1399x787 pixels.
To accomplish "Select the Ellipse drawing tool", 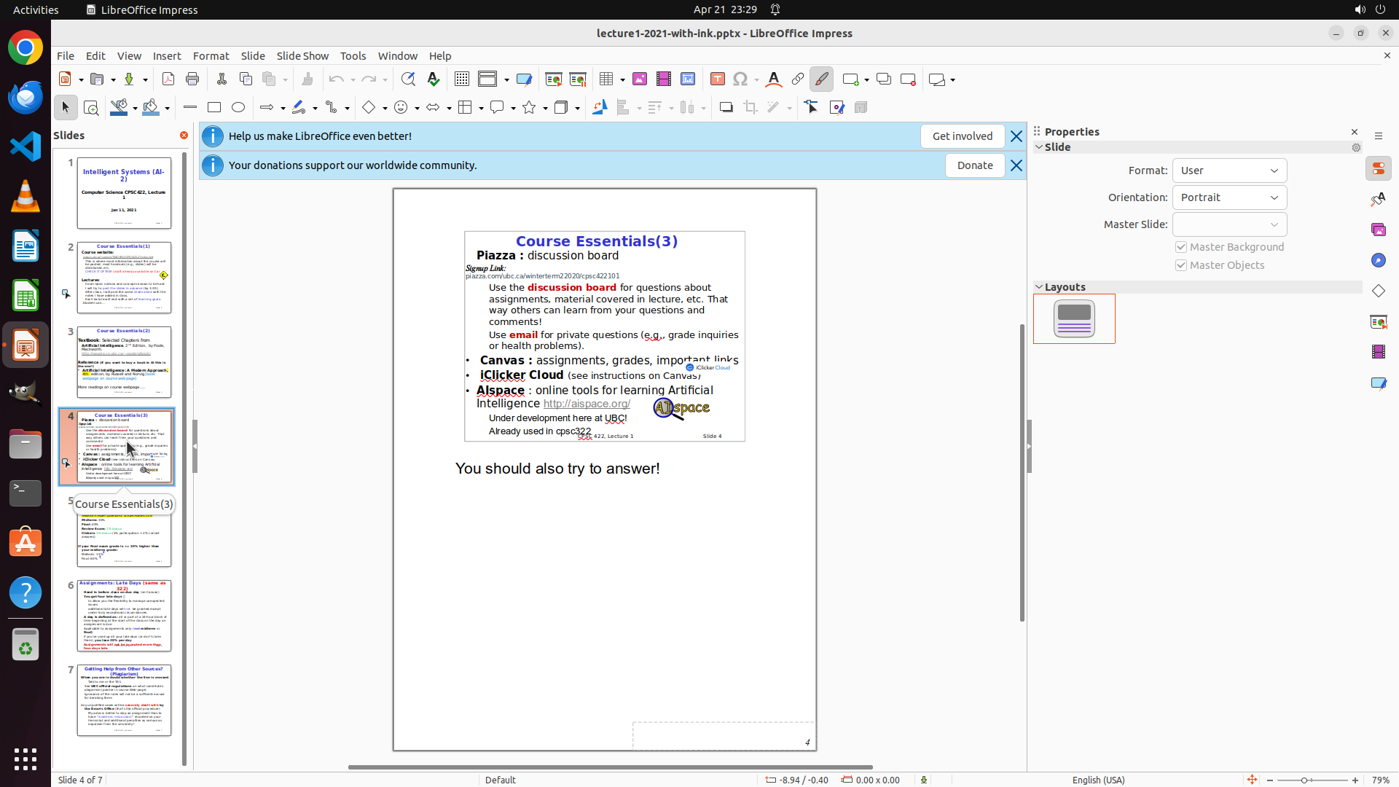I will pyautogui.click(x=238, y=108).
